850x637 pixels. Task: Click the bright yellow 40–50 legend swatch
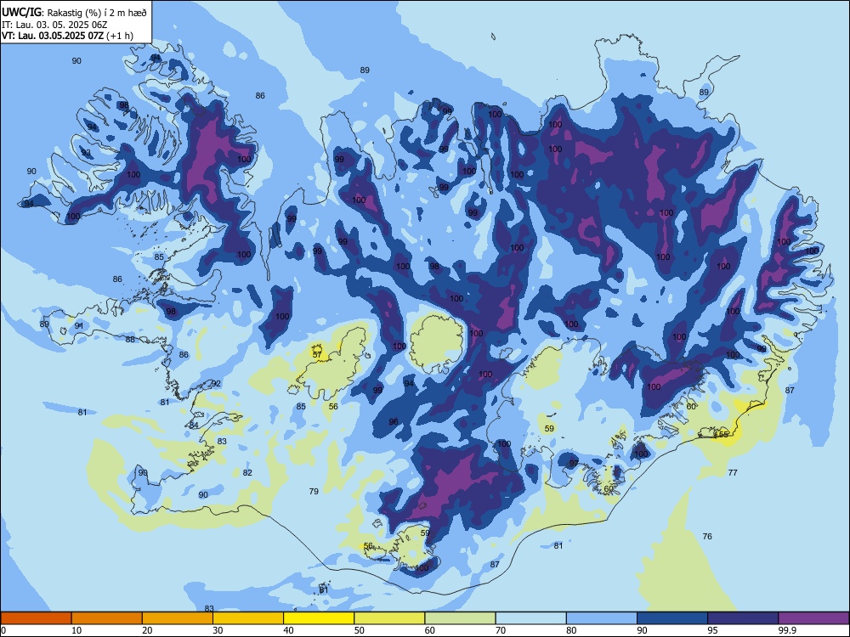tap(319, 618)
